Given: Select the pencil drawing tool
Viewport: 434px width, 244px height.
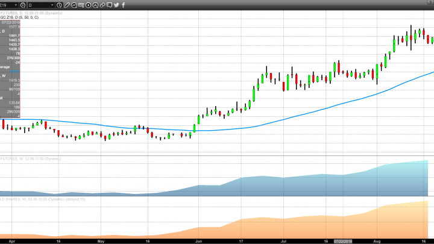Looking at the screenshot, I should [67, 5].
